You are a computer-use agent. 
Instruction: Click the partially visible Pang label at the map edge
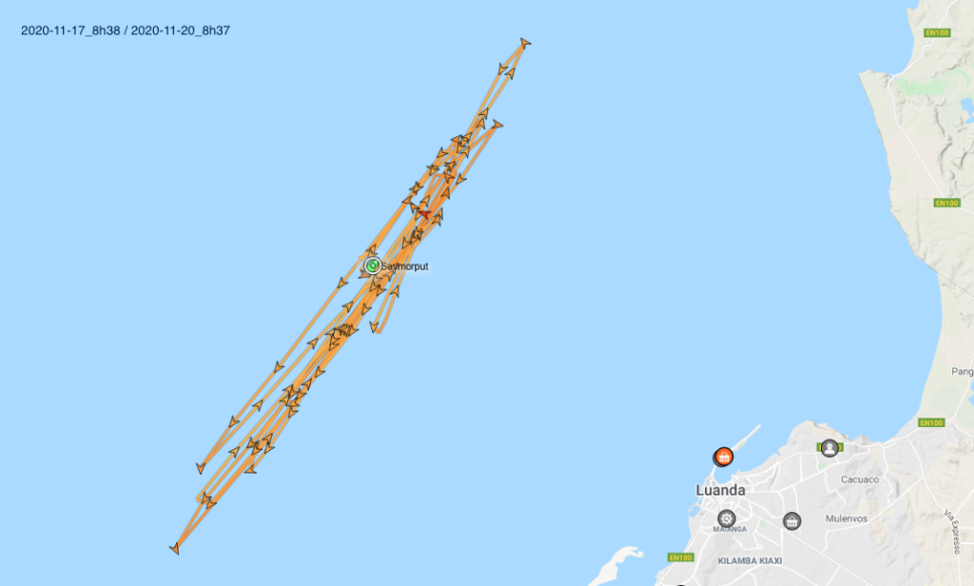tap(963, 372)
